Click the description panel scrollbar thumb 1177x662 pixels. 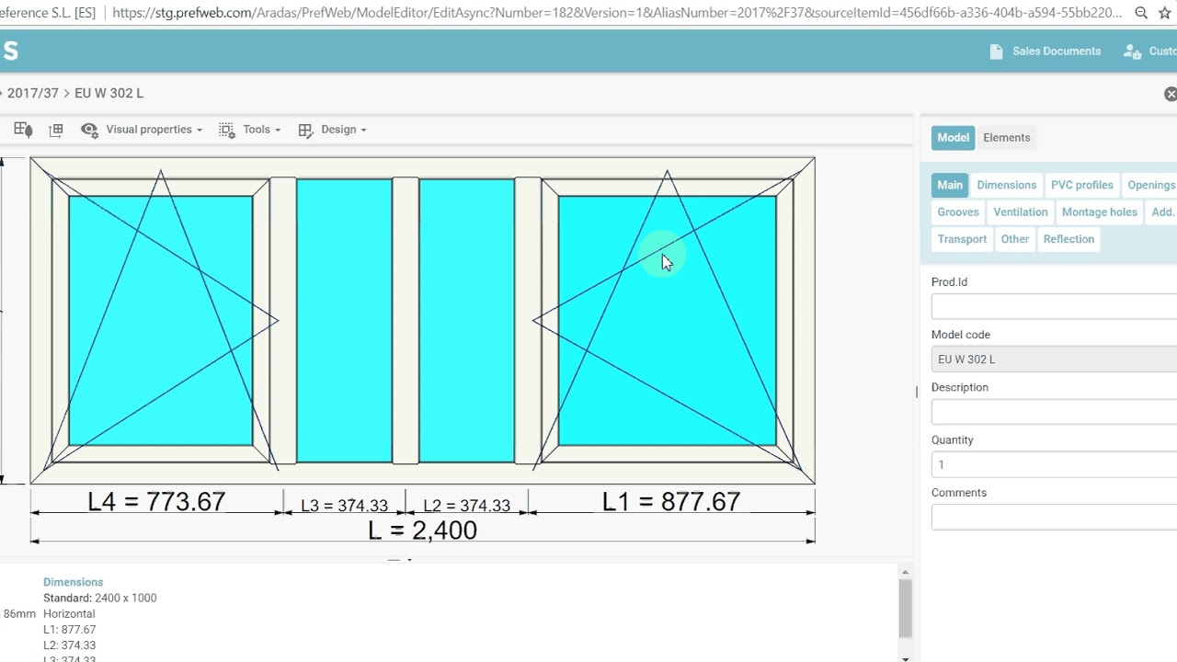(906, 610)
